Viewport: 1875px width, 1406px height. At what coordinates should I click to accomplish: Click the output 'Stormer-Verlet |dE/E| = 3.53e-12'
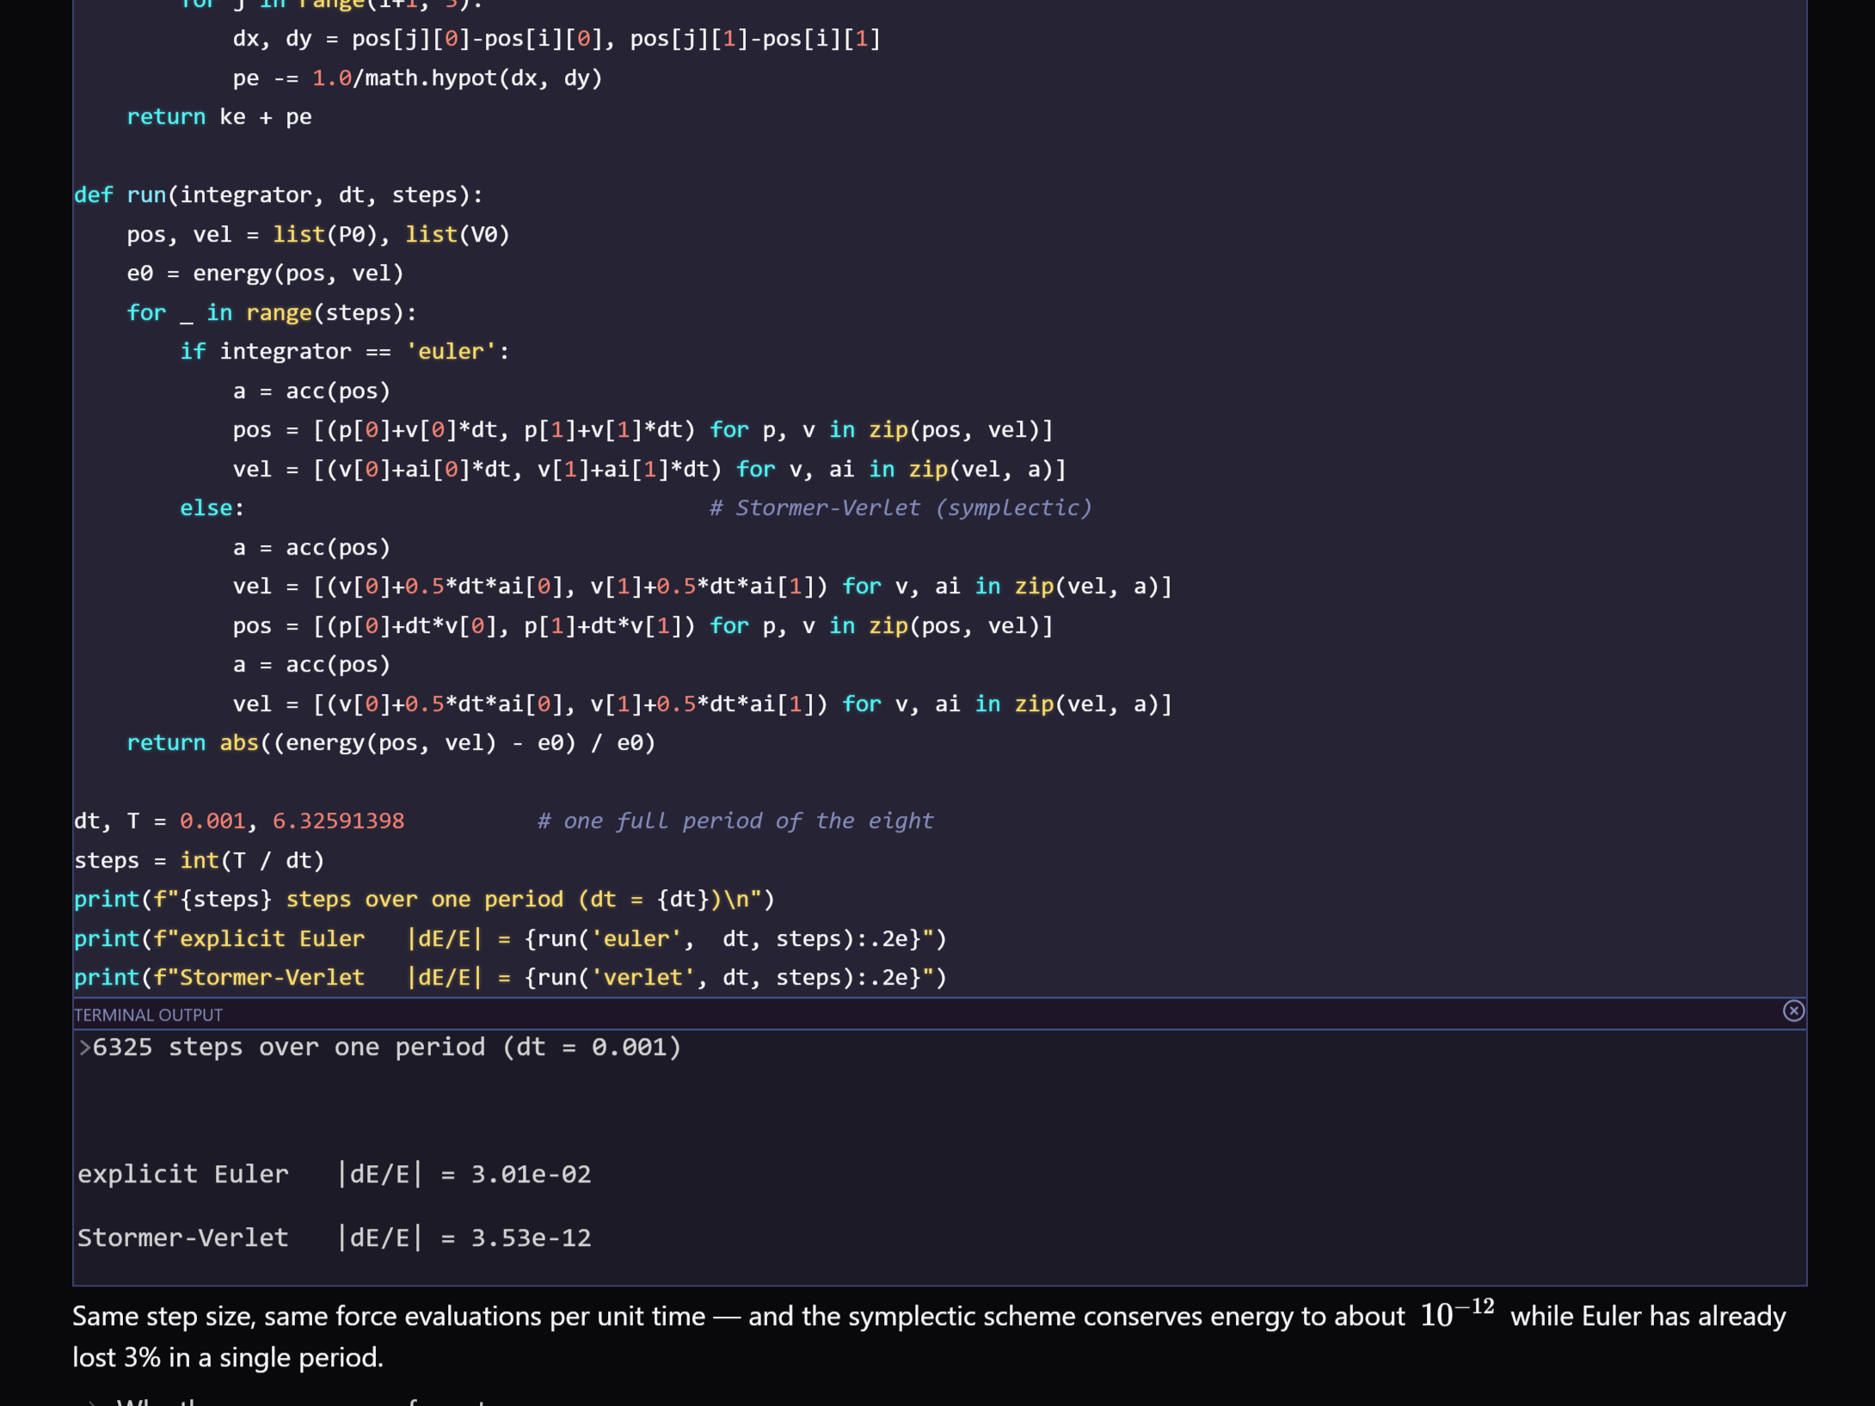335,1238
